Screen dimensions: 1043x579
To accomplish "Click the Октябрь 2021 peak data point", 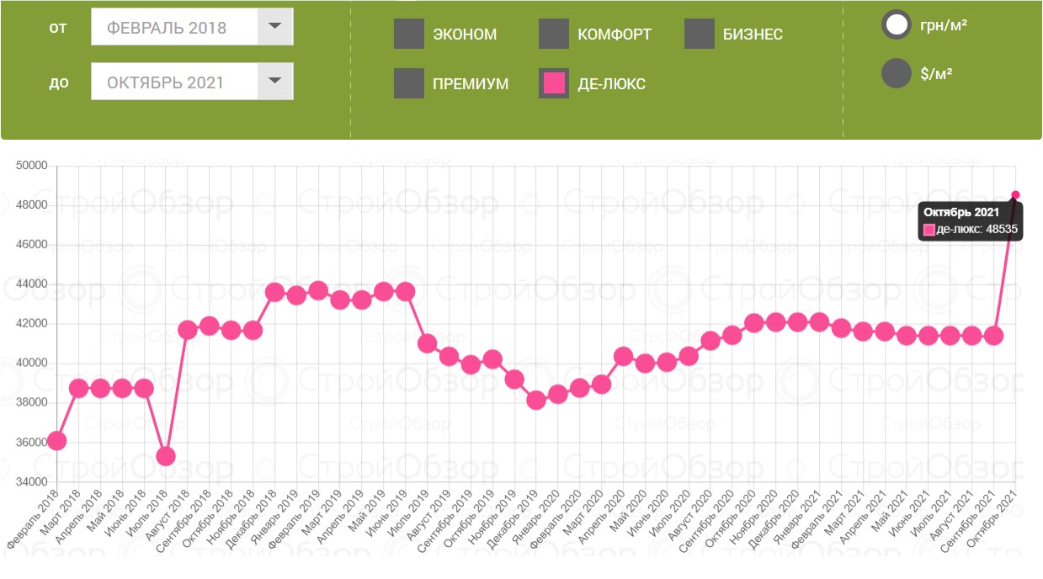I will pyautogui.click(x=1015, y=195).
